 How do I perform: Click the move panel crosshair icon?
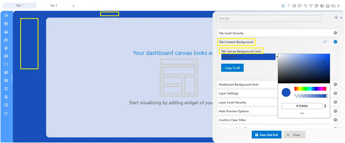tap(336, 17)
